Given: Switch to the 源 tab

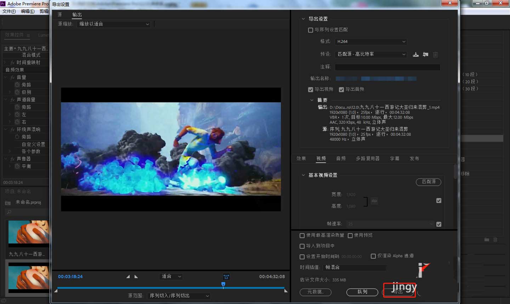Looking at the screenshot, I should pos(59,15).
